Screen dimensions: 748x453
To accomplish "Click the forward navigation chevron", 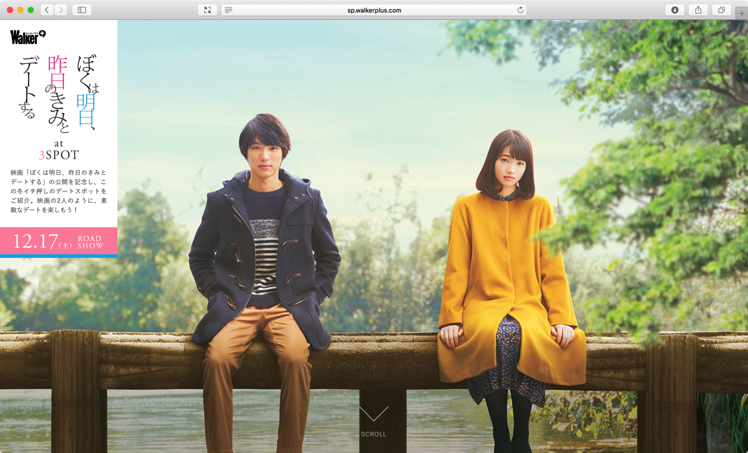I will point(61,9).
